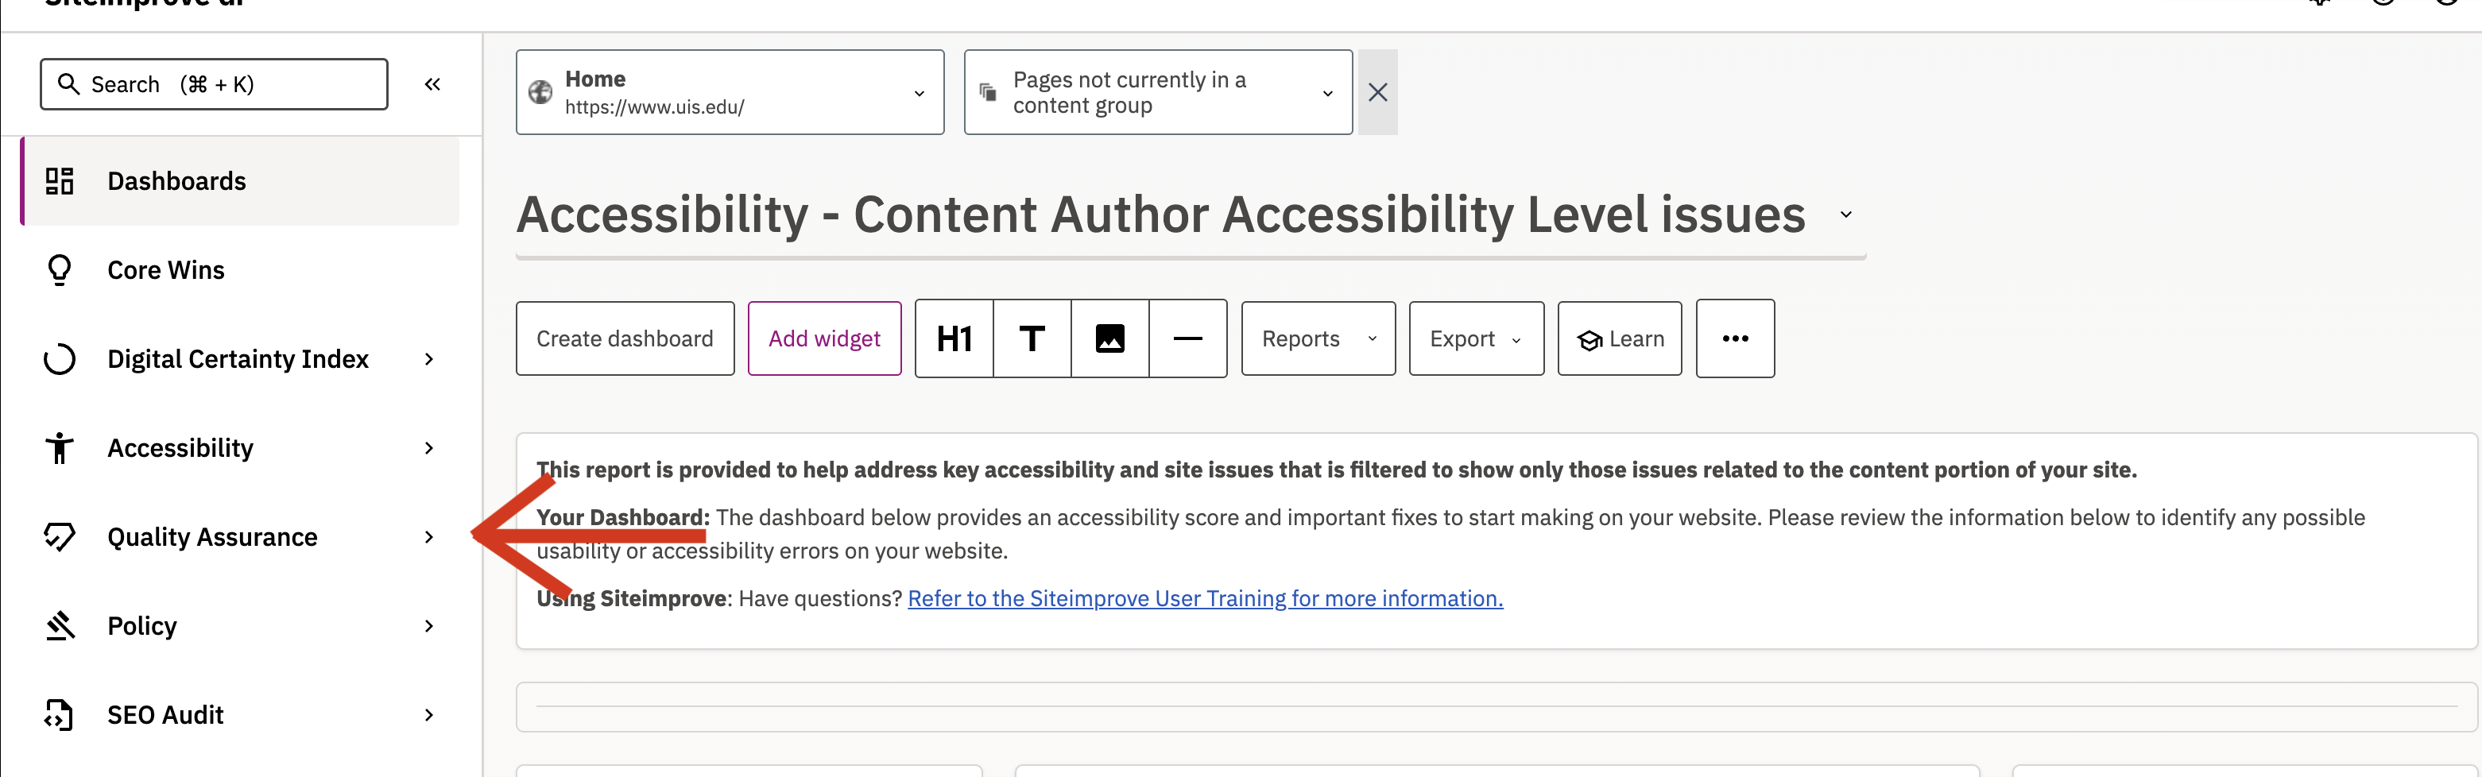Open SEO Audit via its sidebar icon
Screen dimensions: 2482x777
[x=59, y=714]
